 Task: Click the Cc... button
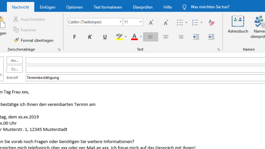14,69
